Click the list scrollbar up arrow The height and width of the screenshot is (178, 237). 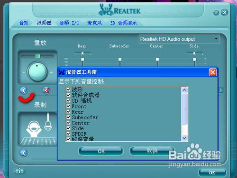[x=184, y=90]
